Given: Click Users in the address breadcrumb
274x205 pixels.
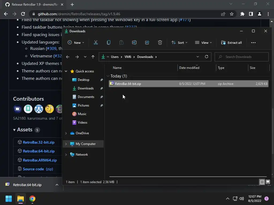Looking at the screenshot, I should click(x=115, y=57).
